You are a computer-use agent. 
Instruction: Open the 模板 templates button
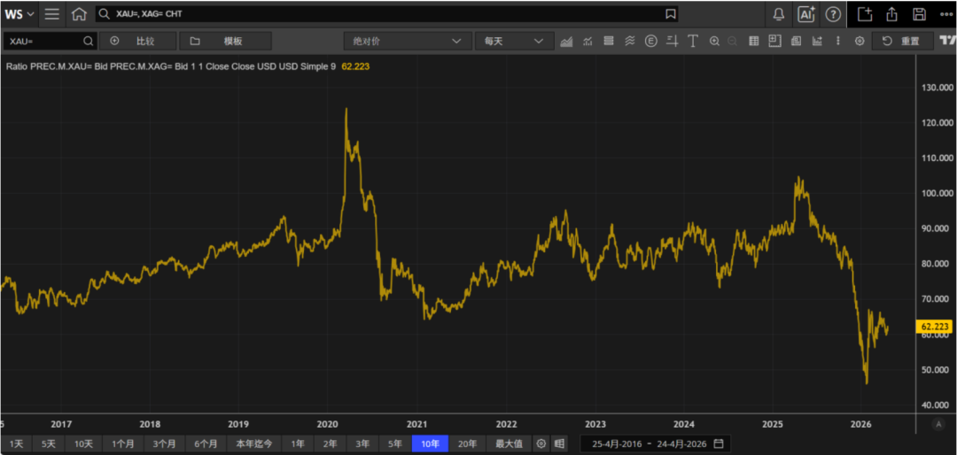tap(226, 42)
